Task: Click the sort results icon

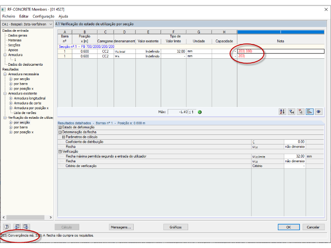Action: (282, 111)
